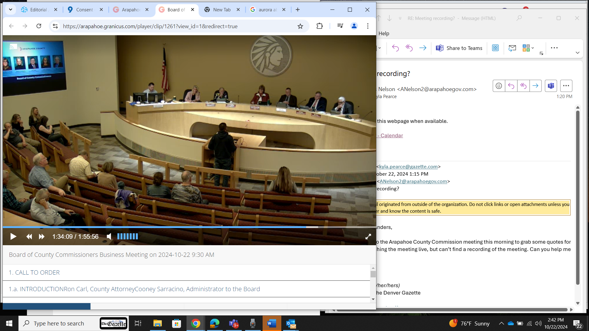Show hidden system tray icons
589x331 pixels.
pos(502,323)
